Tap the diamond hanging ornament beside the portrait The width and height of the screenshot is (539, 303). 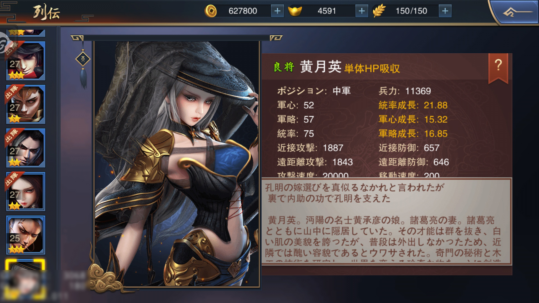[x=83, y=59]
